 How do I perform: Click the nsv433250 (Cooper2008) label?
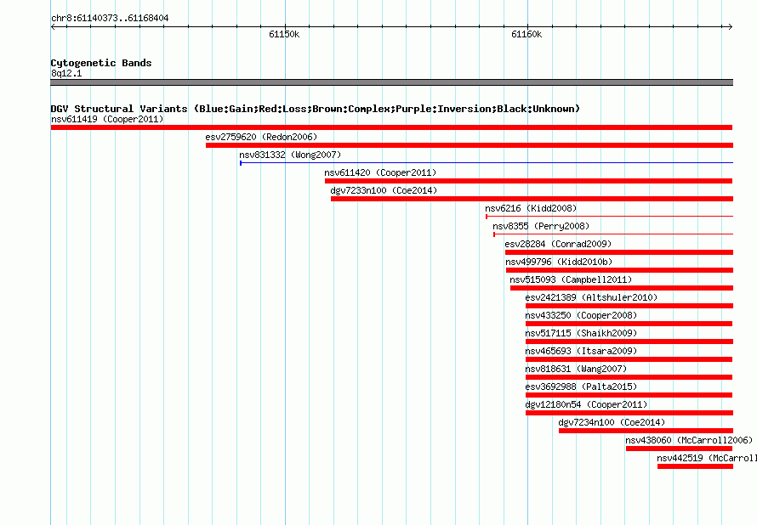581,315
